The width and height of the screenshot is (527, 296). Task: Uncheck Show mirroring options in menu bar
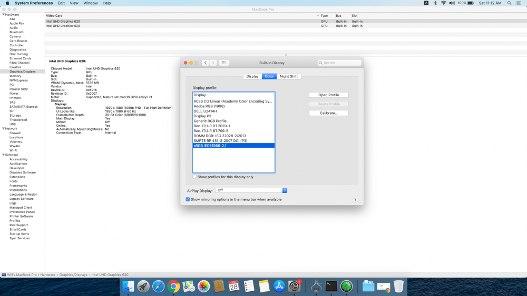[x=188, y=199]
